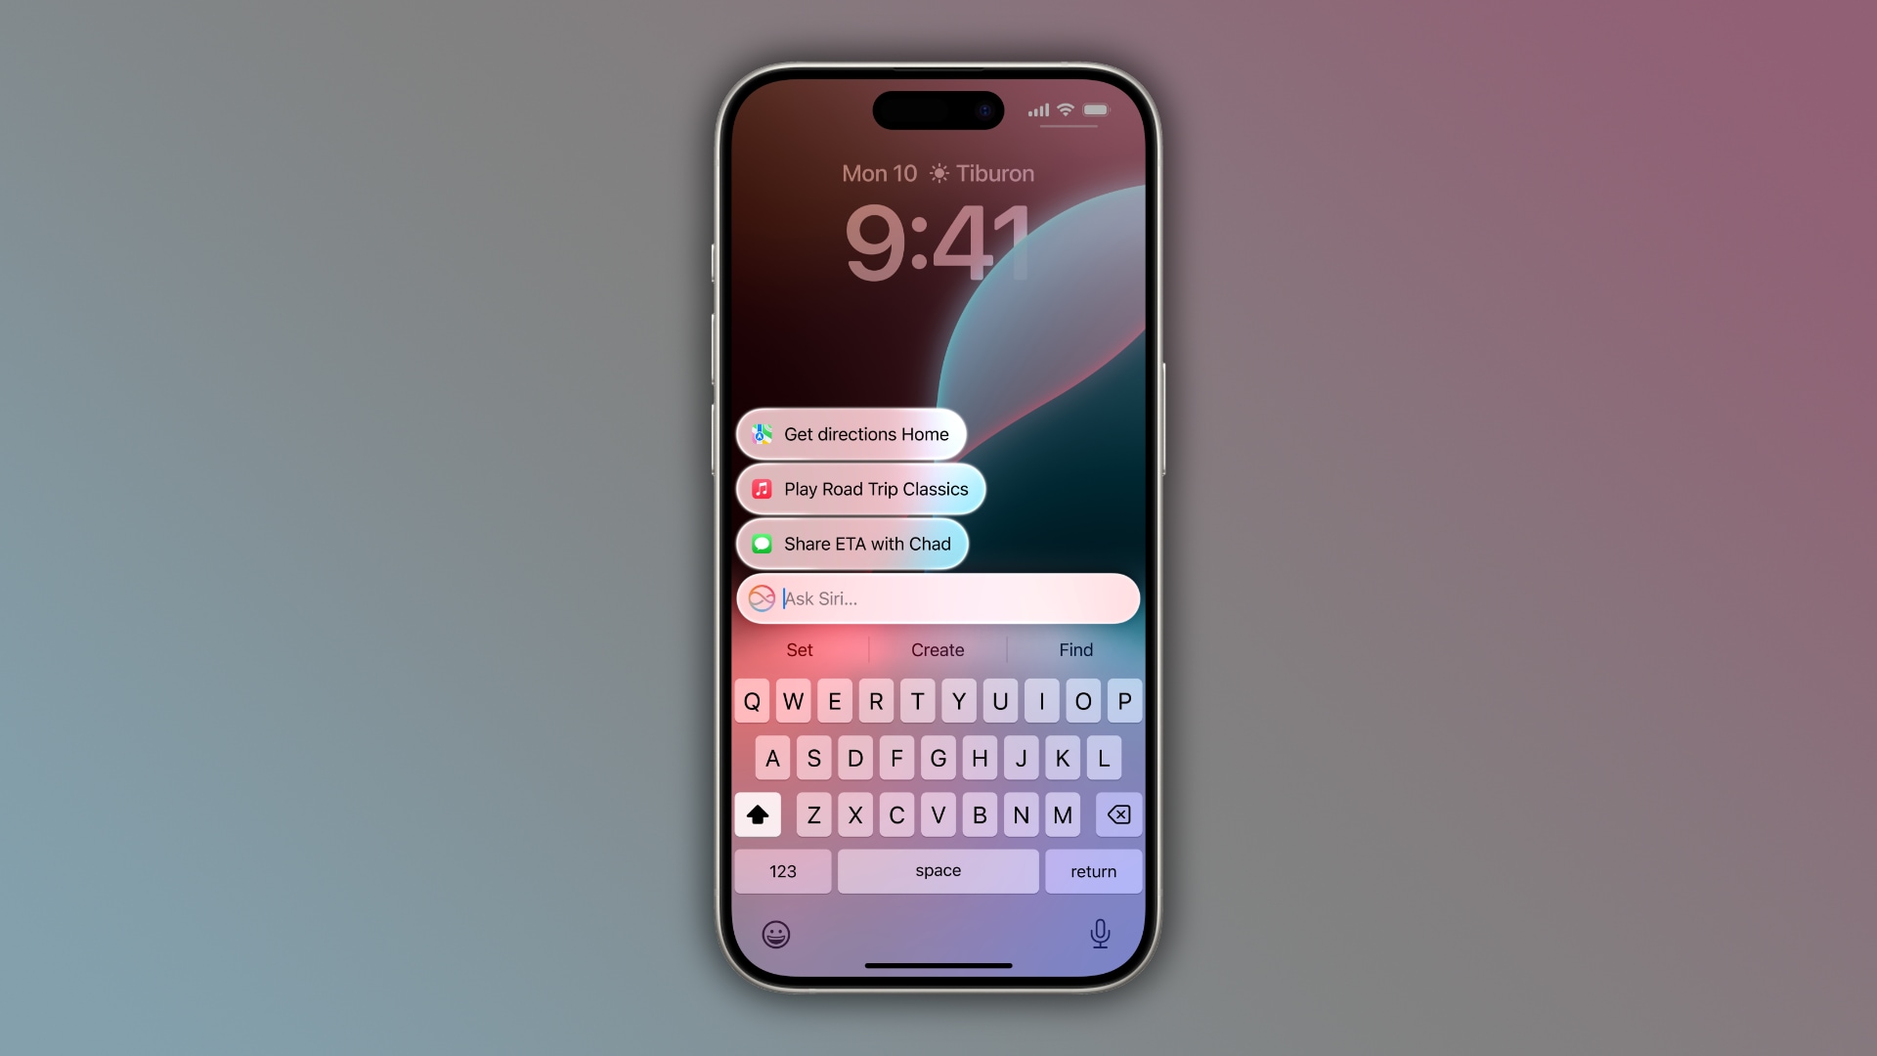Screen dimensions: 1877x1056
Task: Expand the Play Road Trip Classics suggestion
Action: click(x=860, y=489)
